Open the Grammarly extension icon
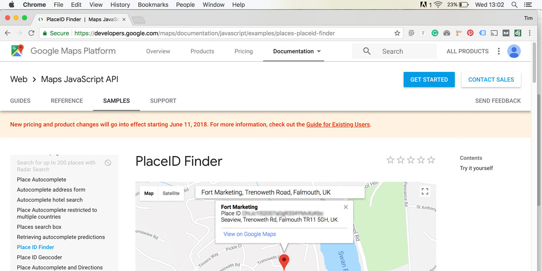This screenshot has height=271, width=542. click(x=435, y=33)
